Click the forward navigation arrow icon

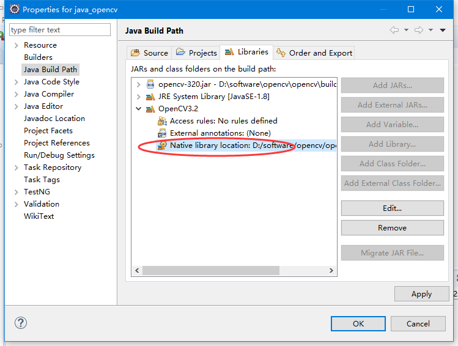point(419,30)
